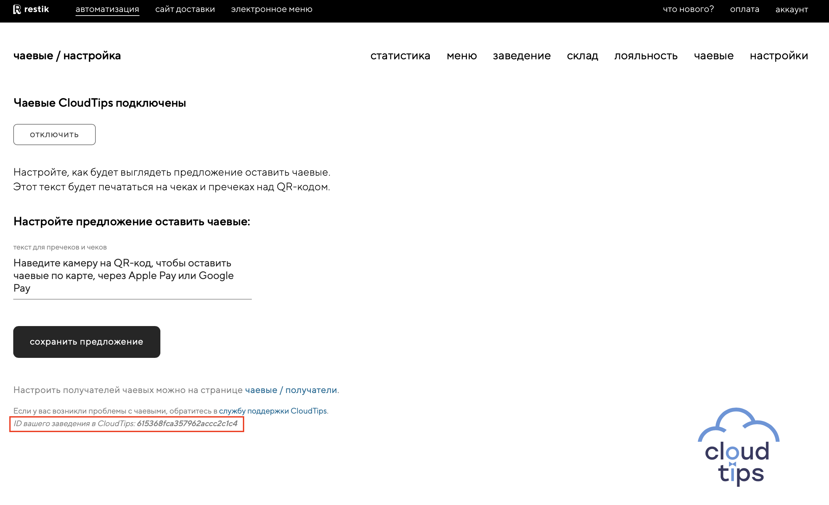This screenshot has width=829, height=505.
Task: Switch to the меню tab
Action: 462,56
